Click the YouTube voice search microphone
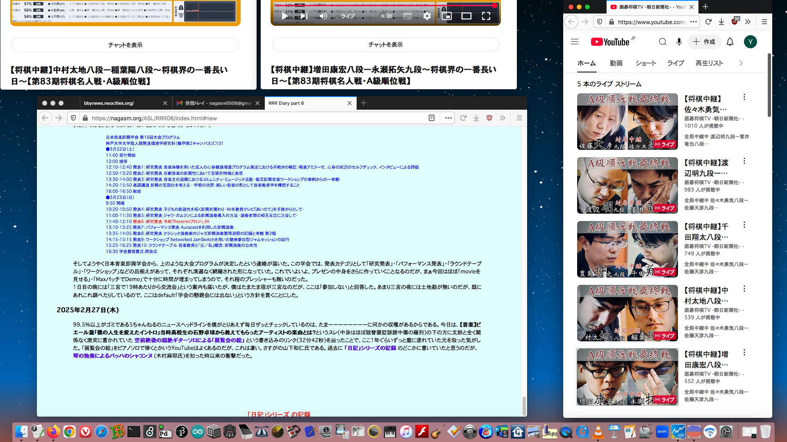This screenshot has width=787, height=442. 679,42
